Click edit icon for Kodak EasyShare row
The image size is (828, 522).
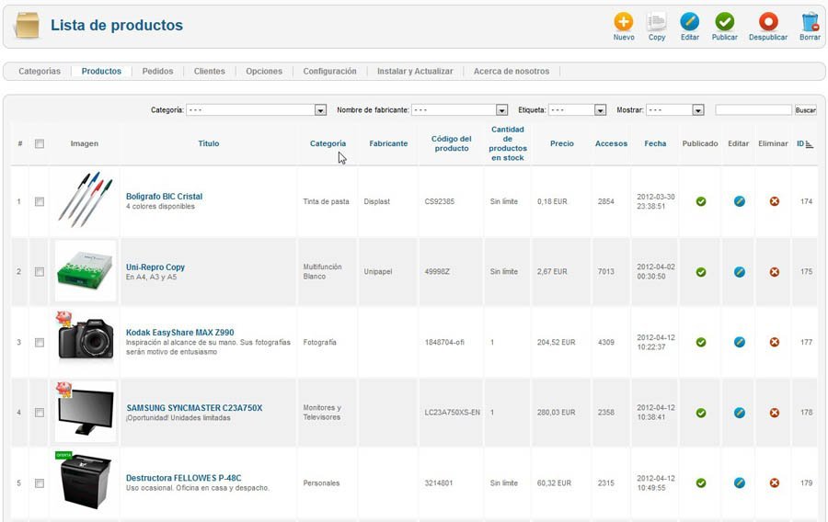coord(740,342)
